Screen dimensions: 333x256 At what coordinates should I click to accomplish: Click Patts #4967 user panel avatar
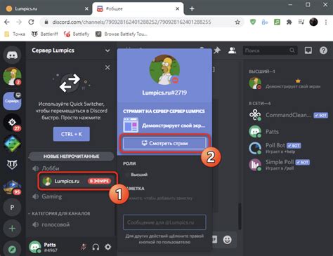[35, 247]
